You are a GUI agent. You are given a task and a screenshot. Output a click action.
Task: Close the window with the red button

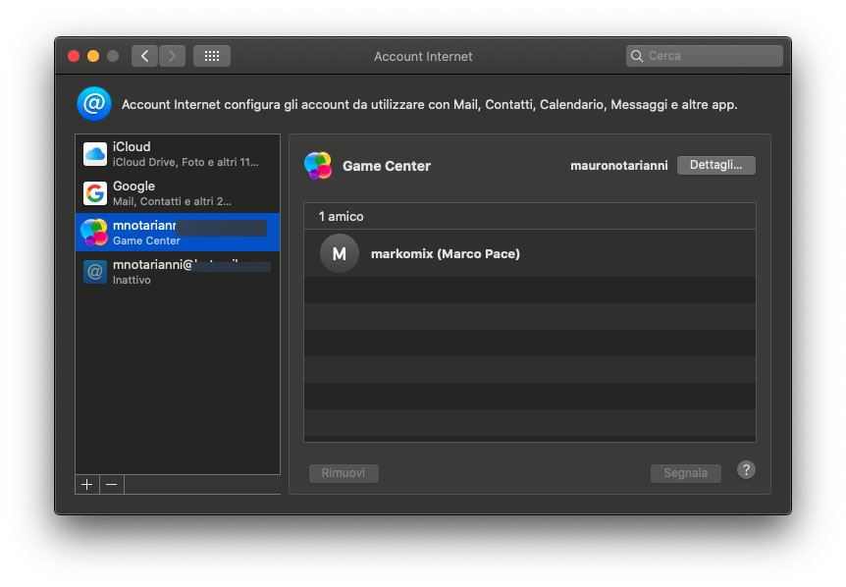point(74,56)
